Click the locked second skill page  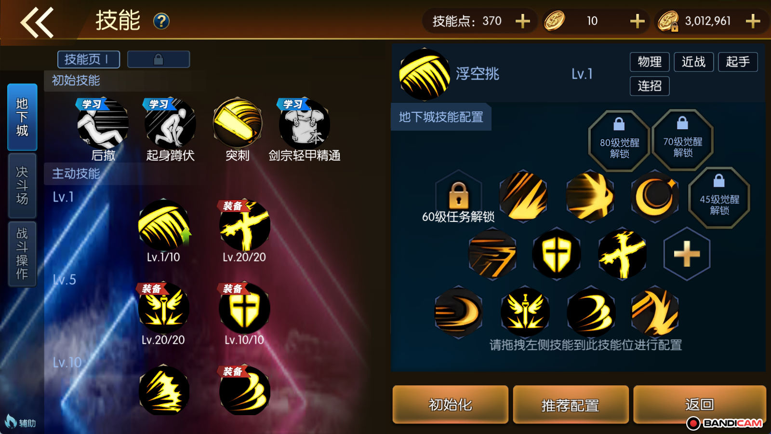159,59
